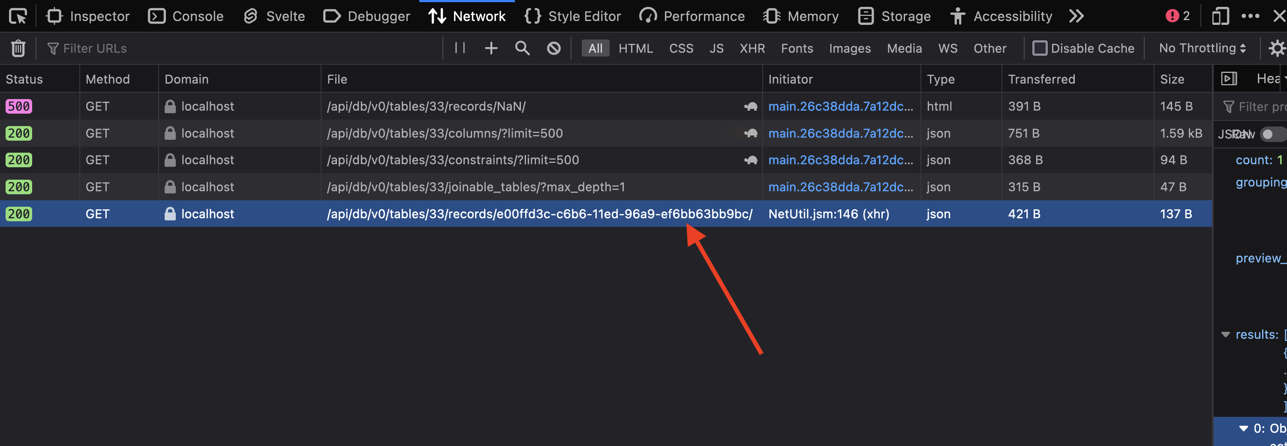Screen dimensions: 1287x446
Task: Switch to the Console tab
Action: [x=185, y=15]
